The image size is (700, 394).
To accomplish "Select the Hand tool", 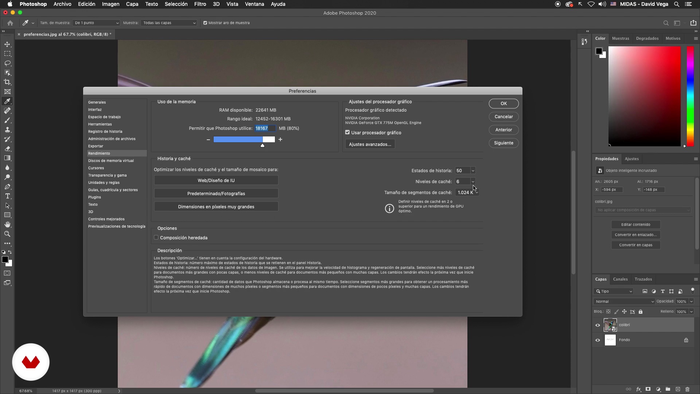I will coord(7,224).
